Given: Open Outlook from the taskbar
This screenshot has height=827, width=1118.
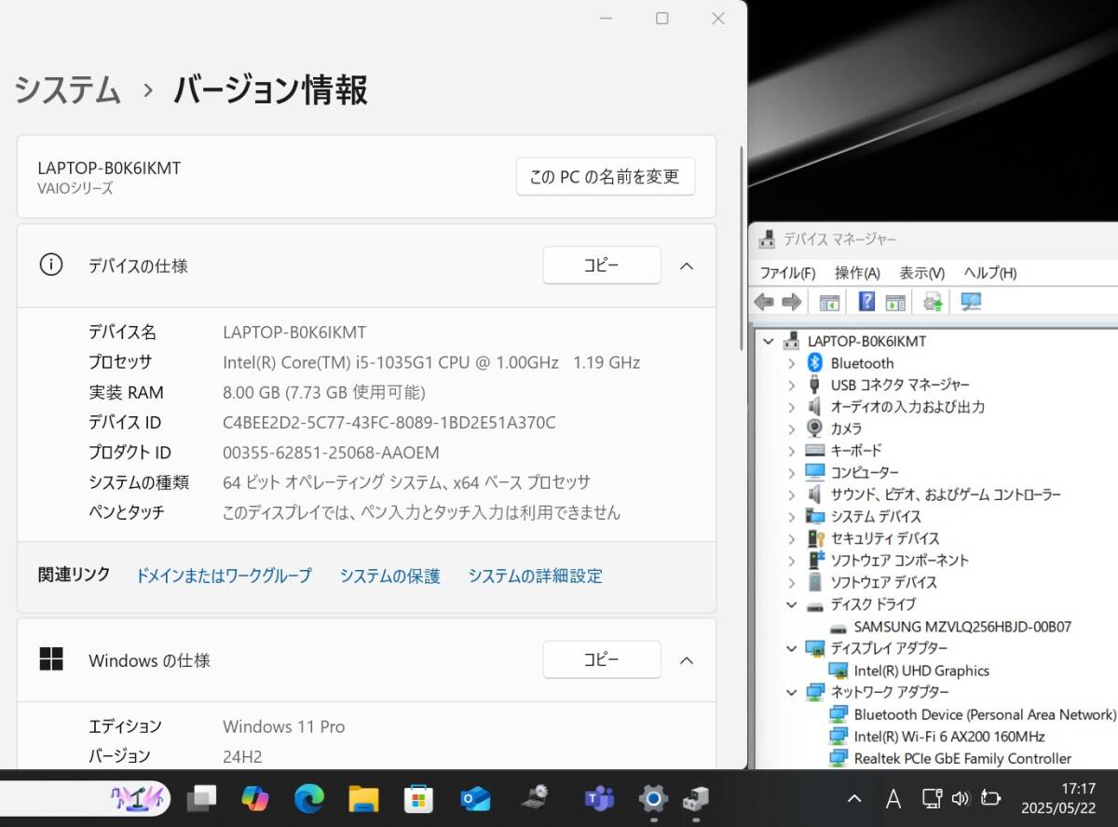Looking at the screenshot, I should tap(475, 798).
